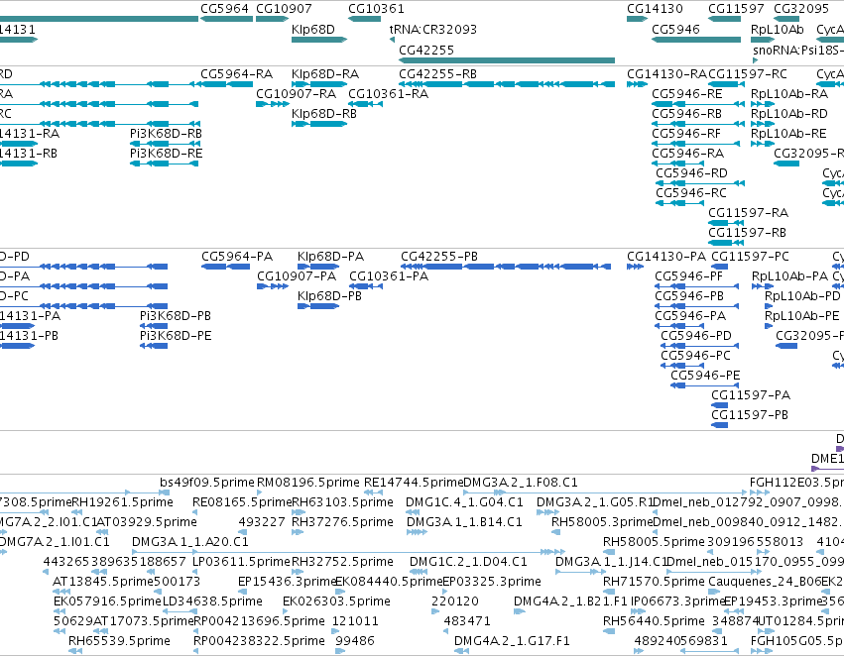Viewport: 844px width, 656px height.
Task: Select the CG11597-PC protein feature
Action: point(720,267)
